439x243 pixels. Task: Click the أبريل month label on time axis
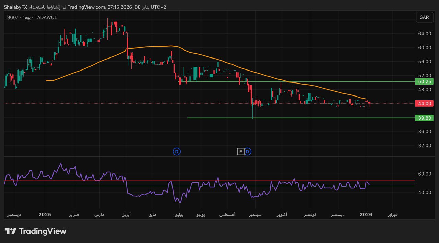[126, 214]
